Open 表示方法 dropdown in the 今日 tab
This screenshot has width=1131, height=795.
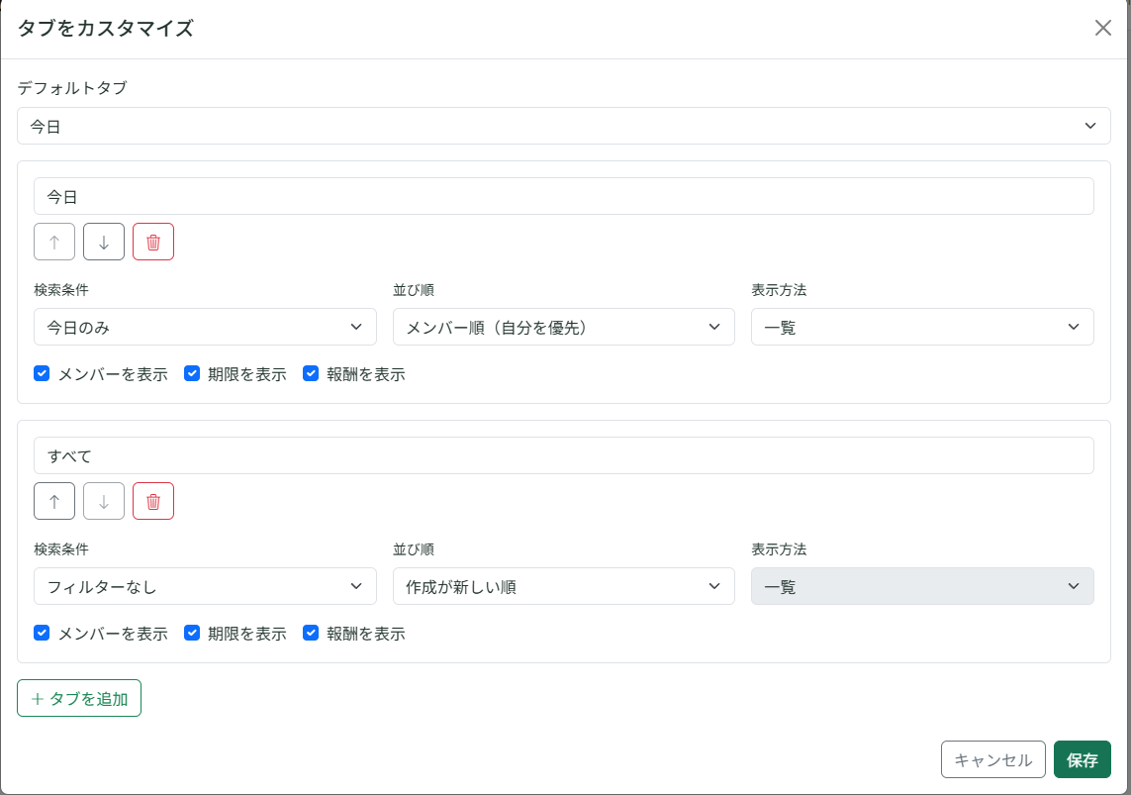pos(922,327)
